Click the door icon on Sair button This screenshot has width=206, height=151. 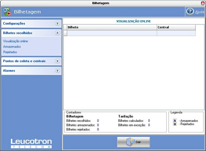click(130, 142)
